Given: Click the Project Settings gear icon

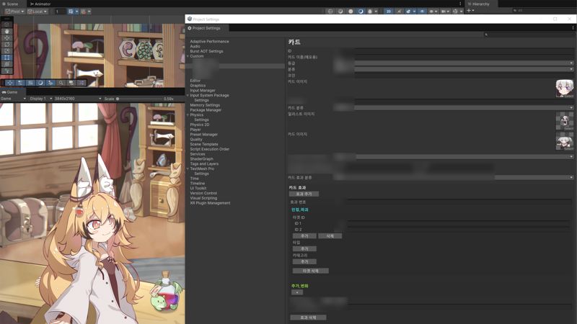Looking at the screenshot, I should pos(190,28).
